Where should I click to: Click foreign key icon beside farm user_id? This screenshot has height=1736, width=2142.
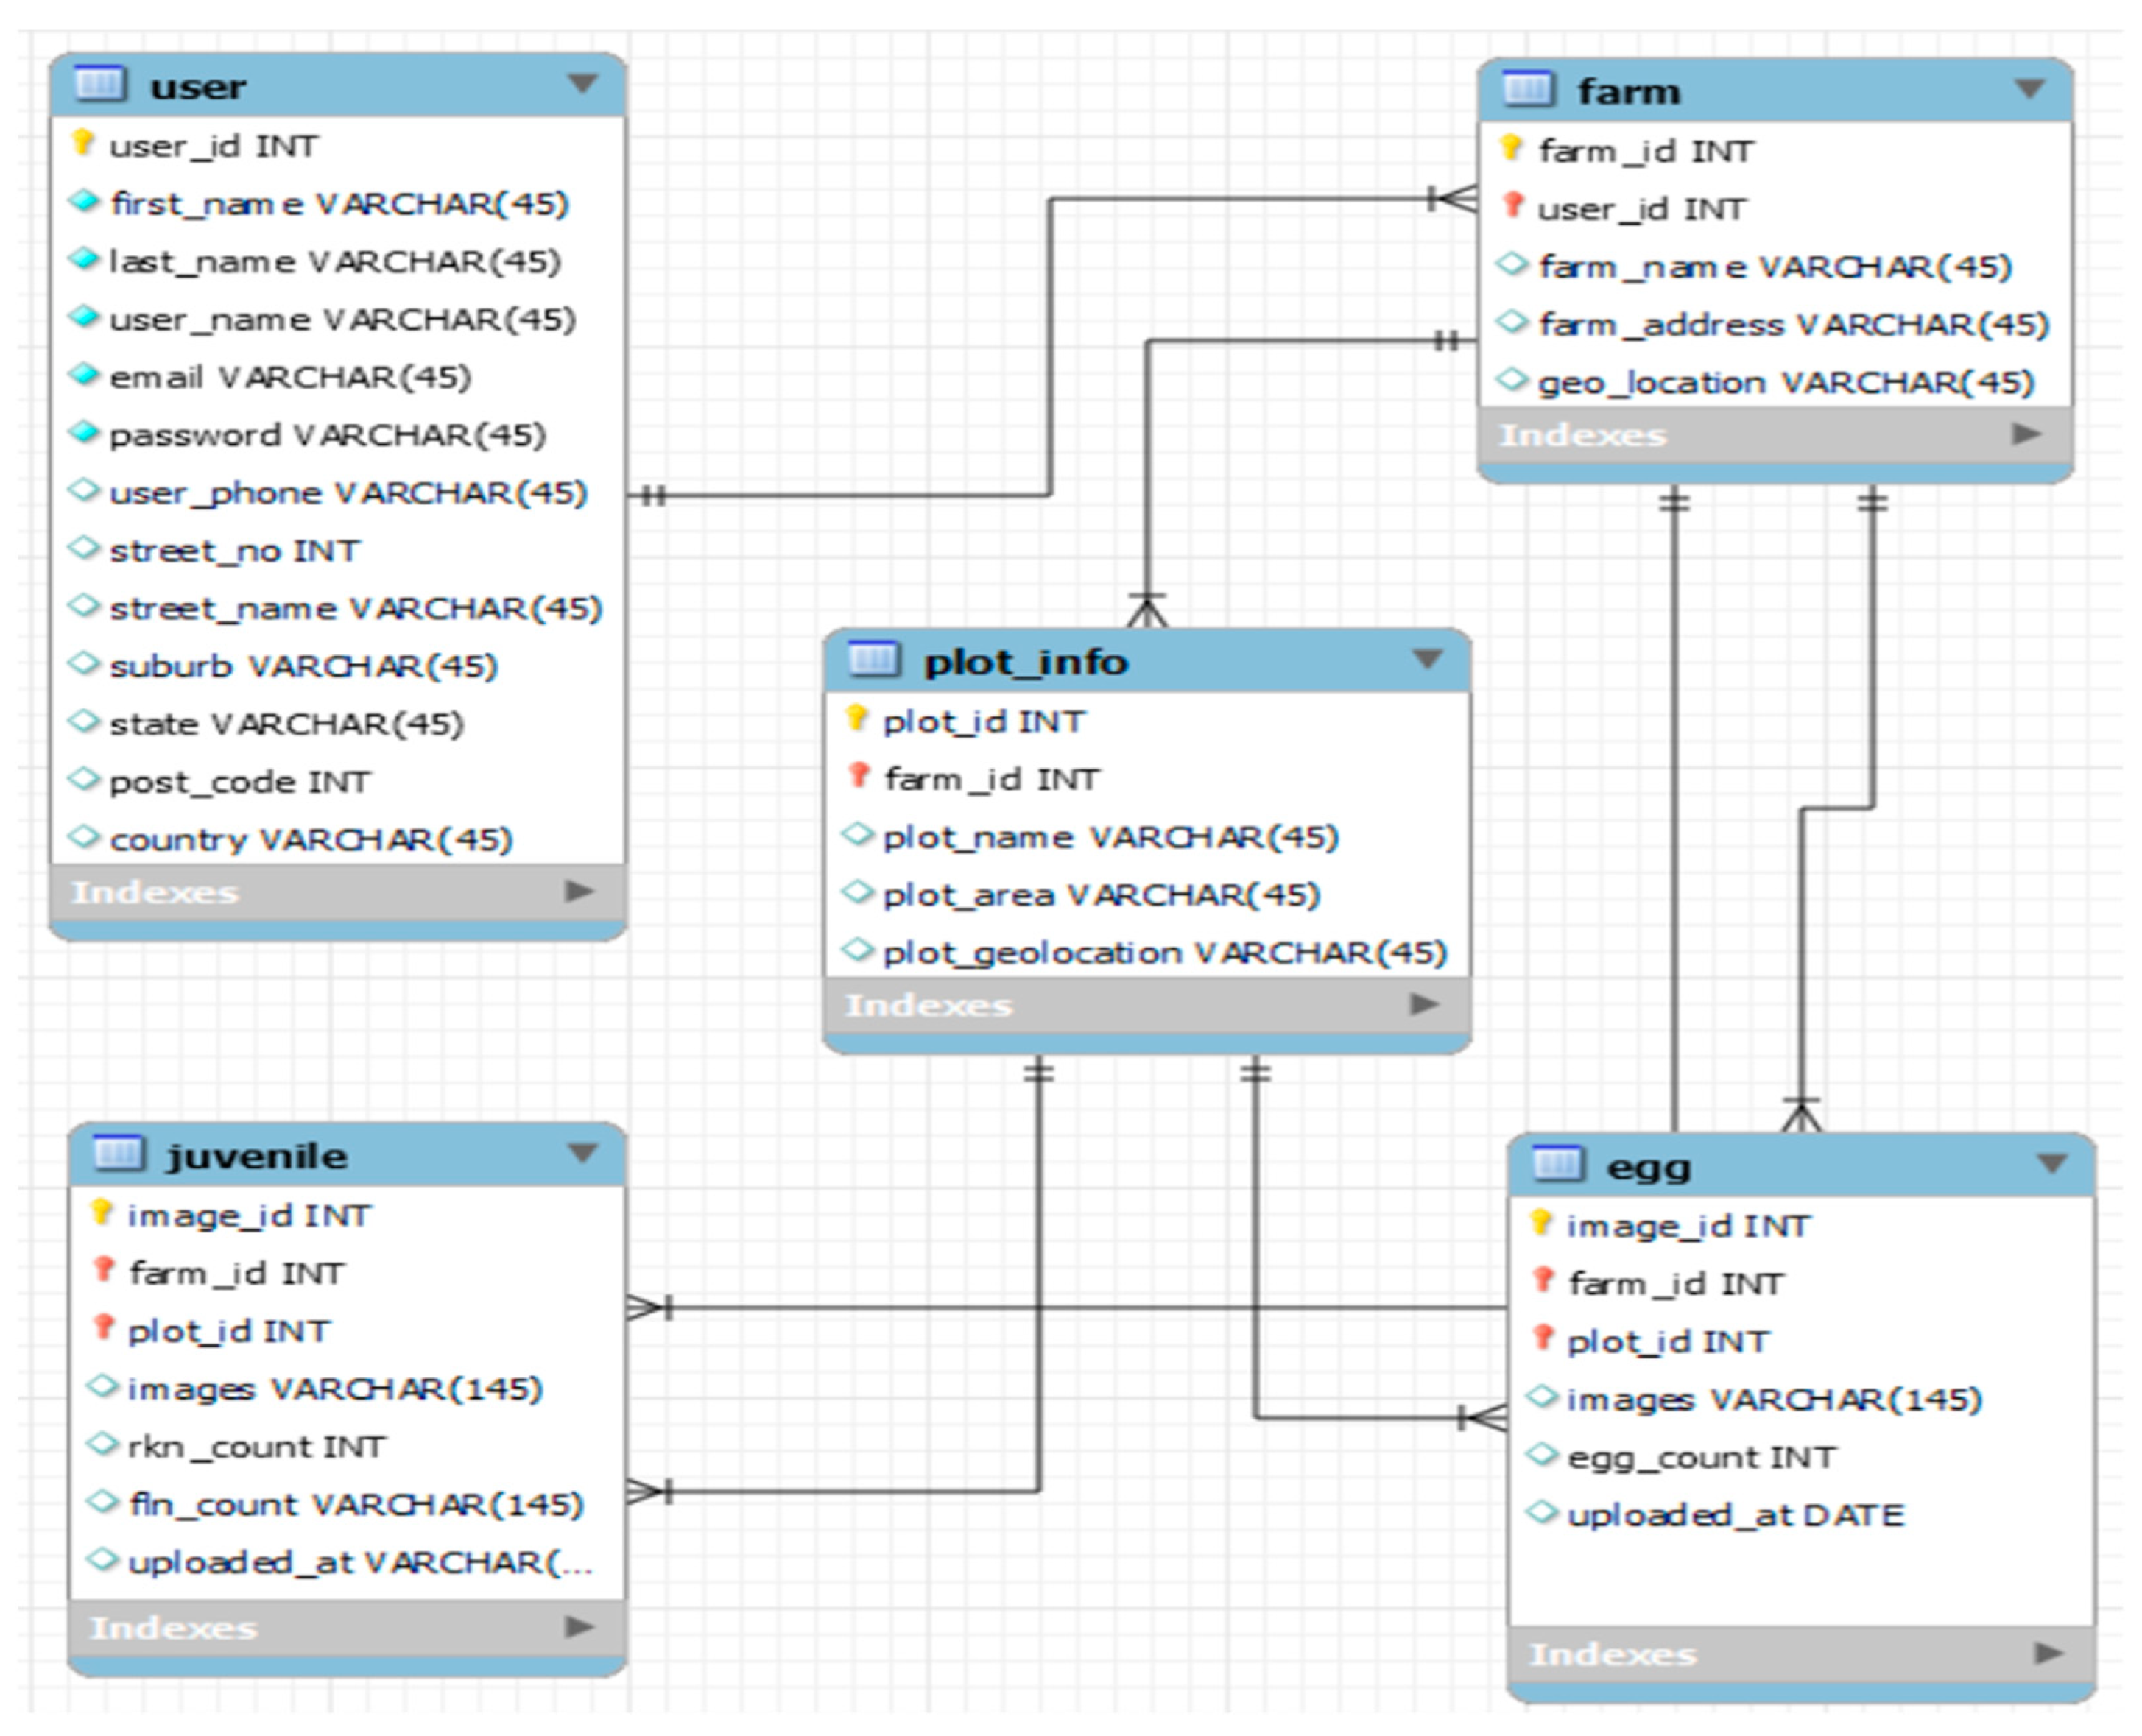coord(1513,206)
